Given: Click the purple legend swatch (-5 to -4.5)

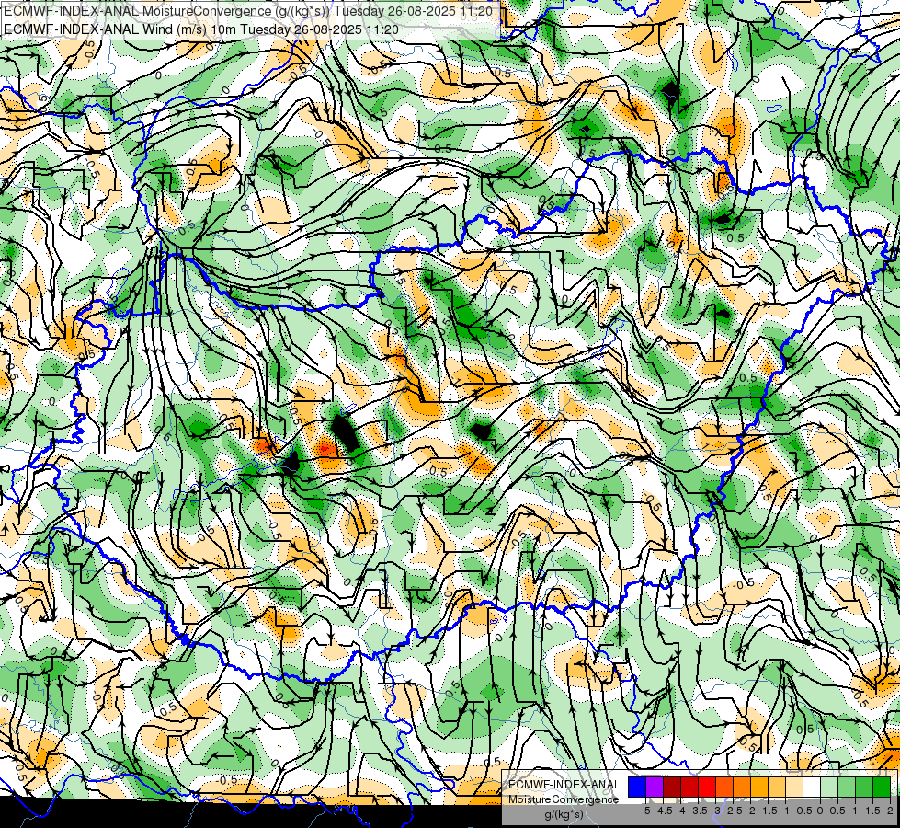Looking at the screenshot, I should coord(655,788).
